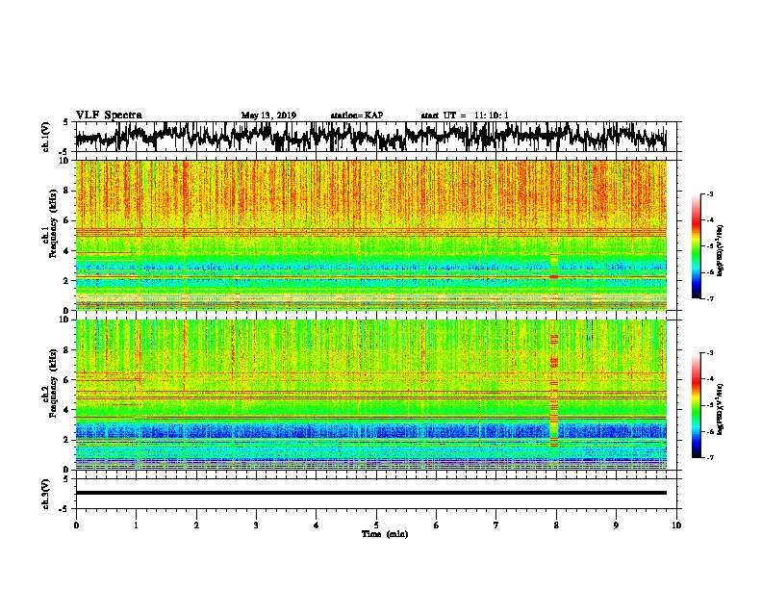Click the ch.1 "Frequency (kHz)" axis label
This screenshot has height=589, width=762.
pos(54,224)
